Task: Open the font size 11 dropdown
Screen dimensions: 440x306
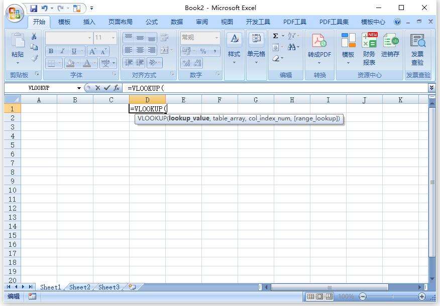Action: (114, 38)
